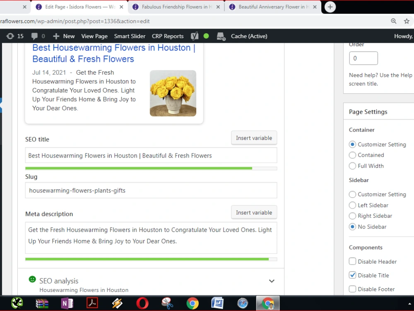Click the SEO title length progress bar
Viewport: 414px width, 311px height.
tap(151, 168)
